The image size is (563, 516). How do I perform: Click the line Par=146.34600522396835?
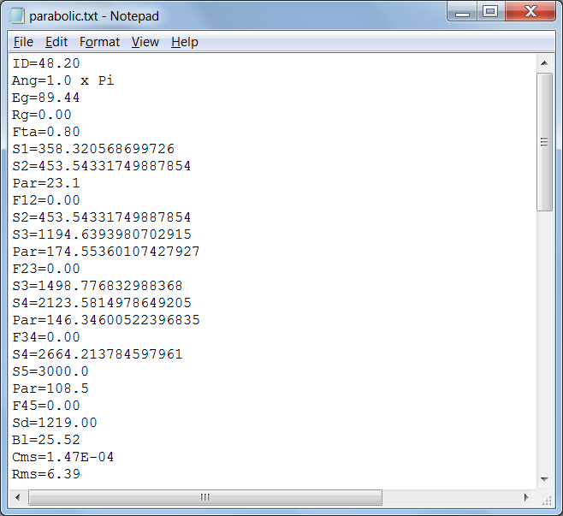pyautogui.click(x=106, y=320)
